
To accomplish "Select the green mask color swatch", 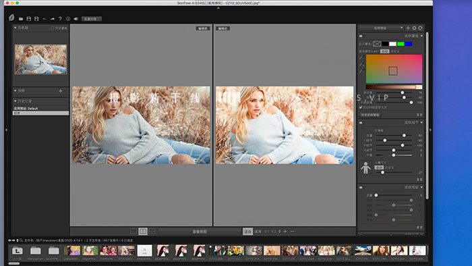I will (401, 44).
